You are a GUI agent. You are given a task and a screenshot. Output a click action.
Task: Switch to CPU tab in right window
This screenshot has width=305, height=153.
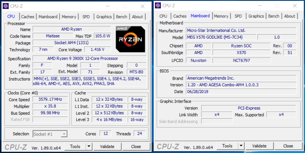pos(163,16)
